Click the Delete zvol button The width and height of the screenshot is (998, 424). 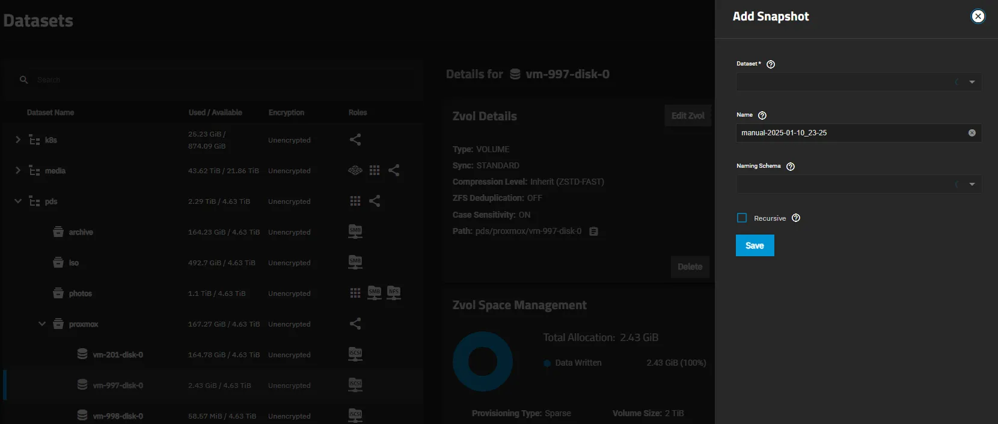(690, 266)
